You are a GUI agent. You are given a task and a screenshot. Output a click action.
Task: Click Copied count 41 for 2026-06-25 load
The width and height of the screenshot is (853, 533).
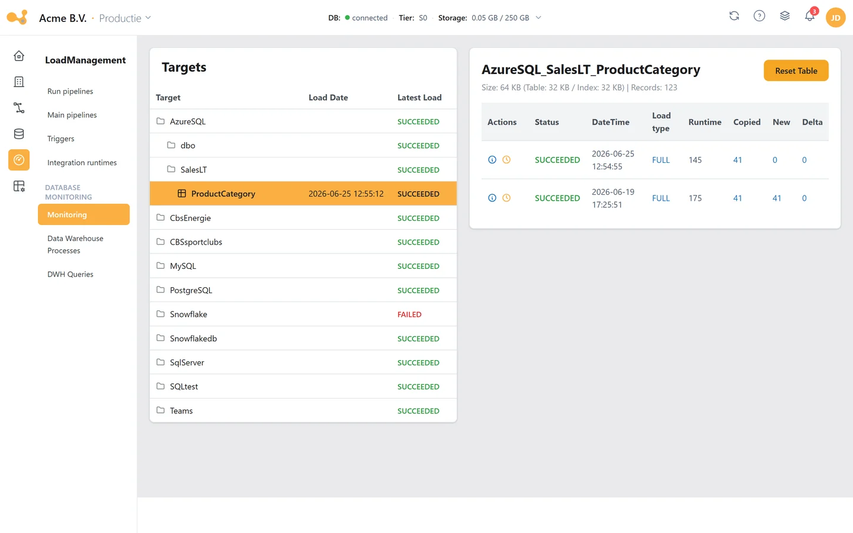click(x=737, y=160)
